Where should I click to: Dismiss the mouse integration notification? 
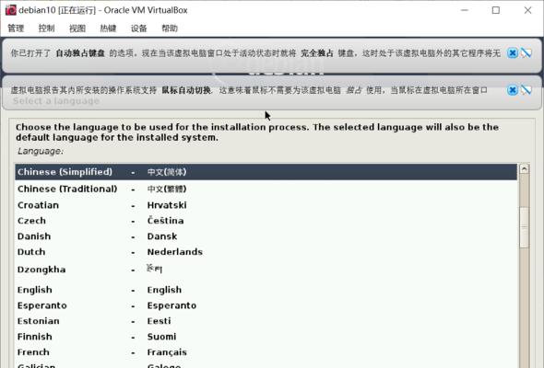(513, 90)
